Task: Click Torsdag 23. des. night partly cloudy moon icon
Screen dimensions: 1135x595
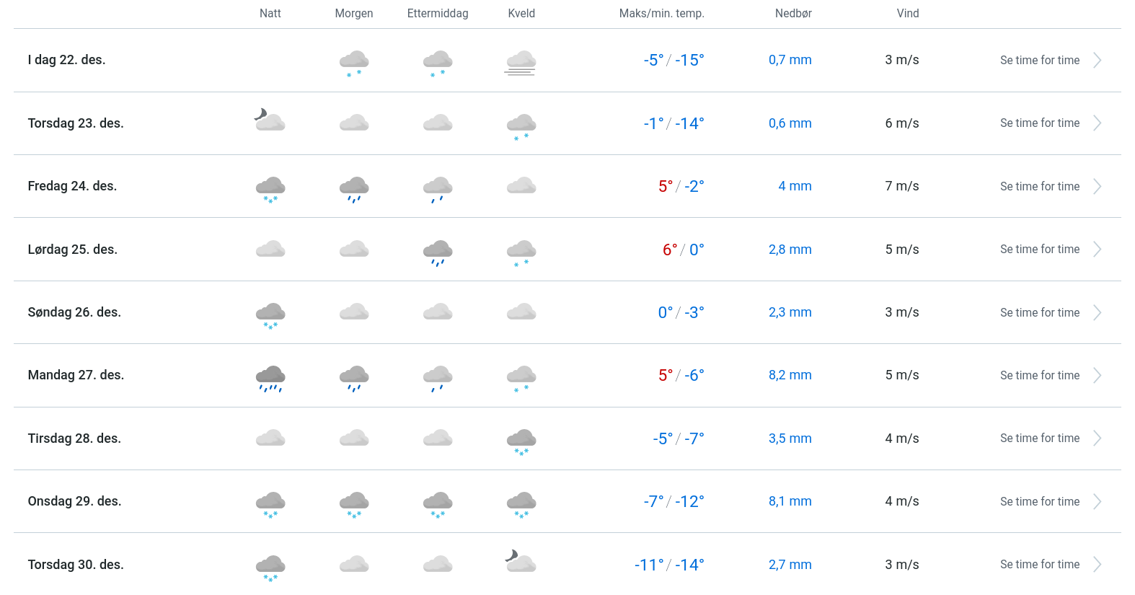Action: pyautogui.click(x=270, y=120)
